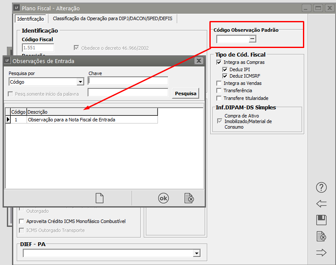
Task: Cancel changes using right sidebar document-X icon
Action: (x=321, y=236)
